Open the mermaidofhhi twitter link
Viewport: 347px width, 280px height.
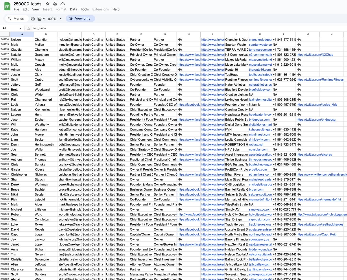pos(318,199)
